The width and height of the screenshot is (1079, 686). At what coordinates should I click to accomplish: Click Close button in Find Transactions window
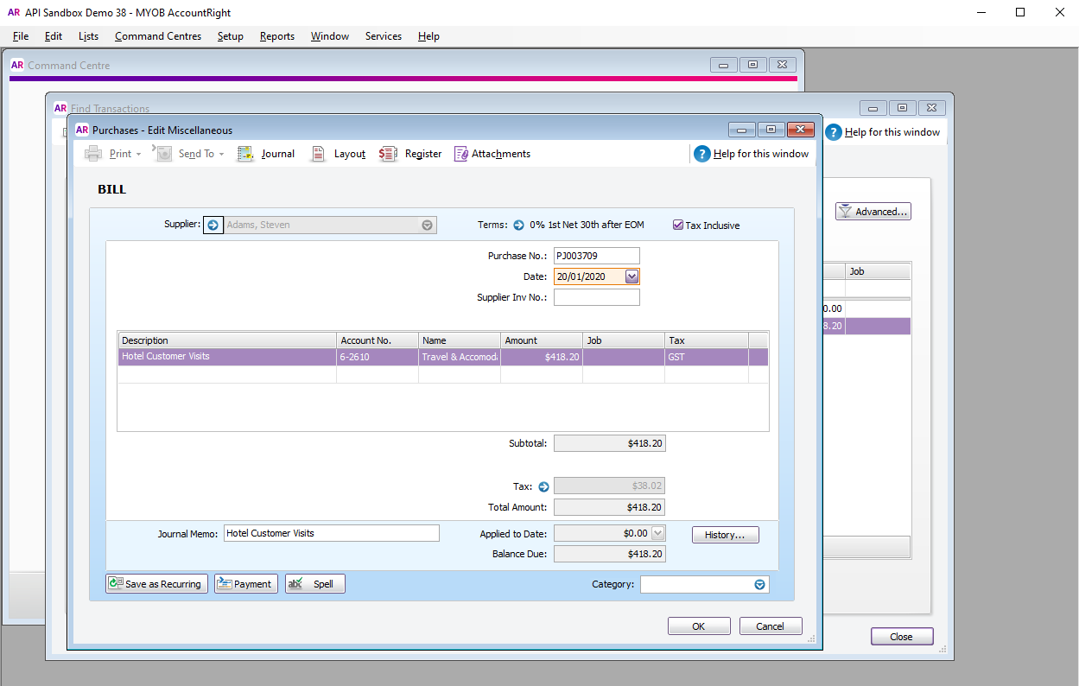(x=902, y=637)
